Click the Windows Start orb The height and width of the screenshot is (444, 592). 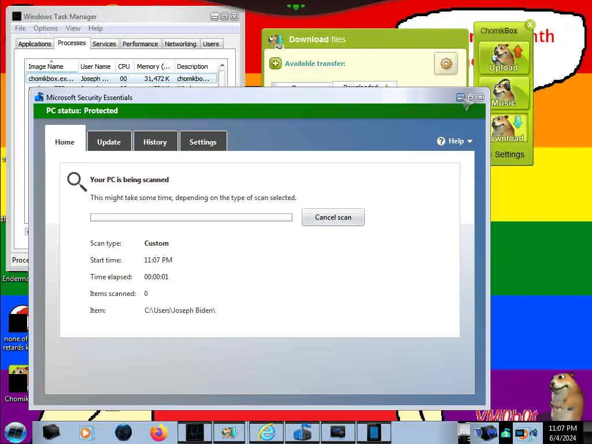16,432
